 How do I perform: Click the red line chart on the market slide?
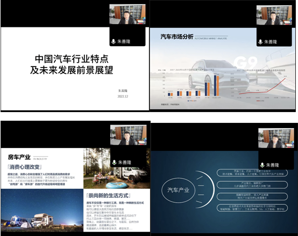[x=262, y=86]
